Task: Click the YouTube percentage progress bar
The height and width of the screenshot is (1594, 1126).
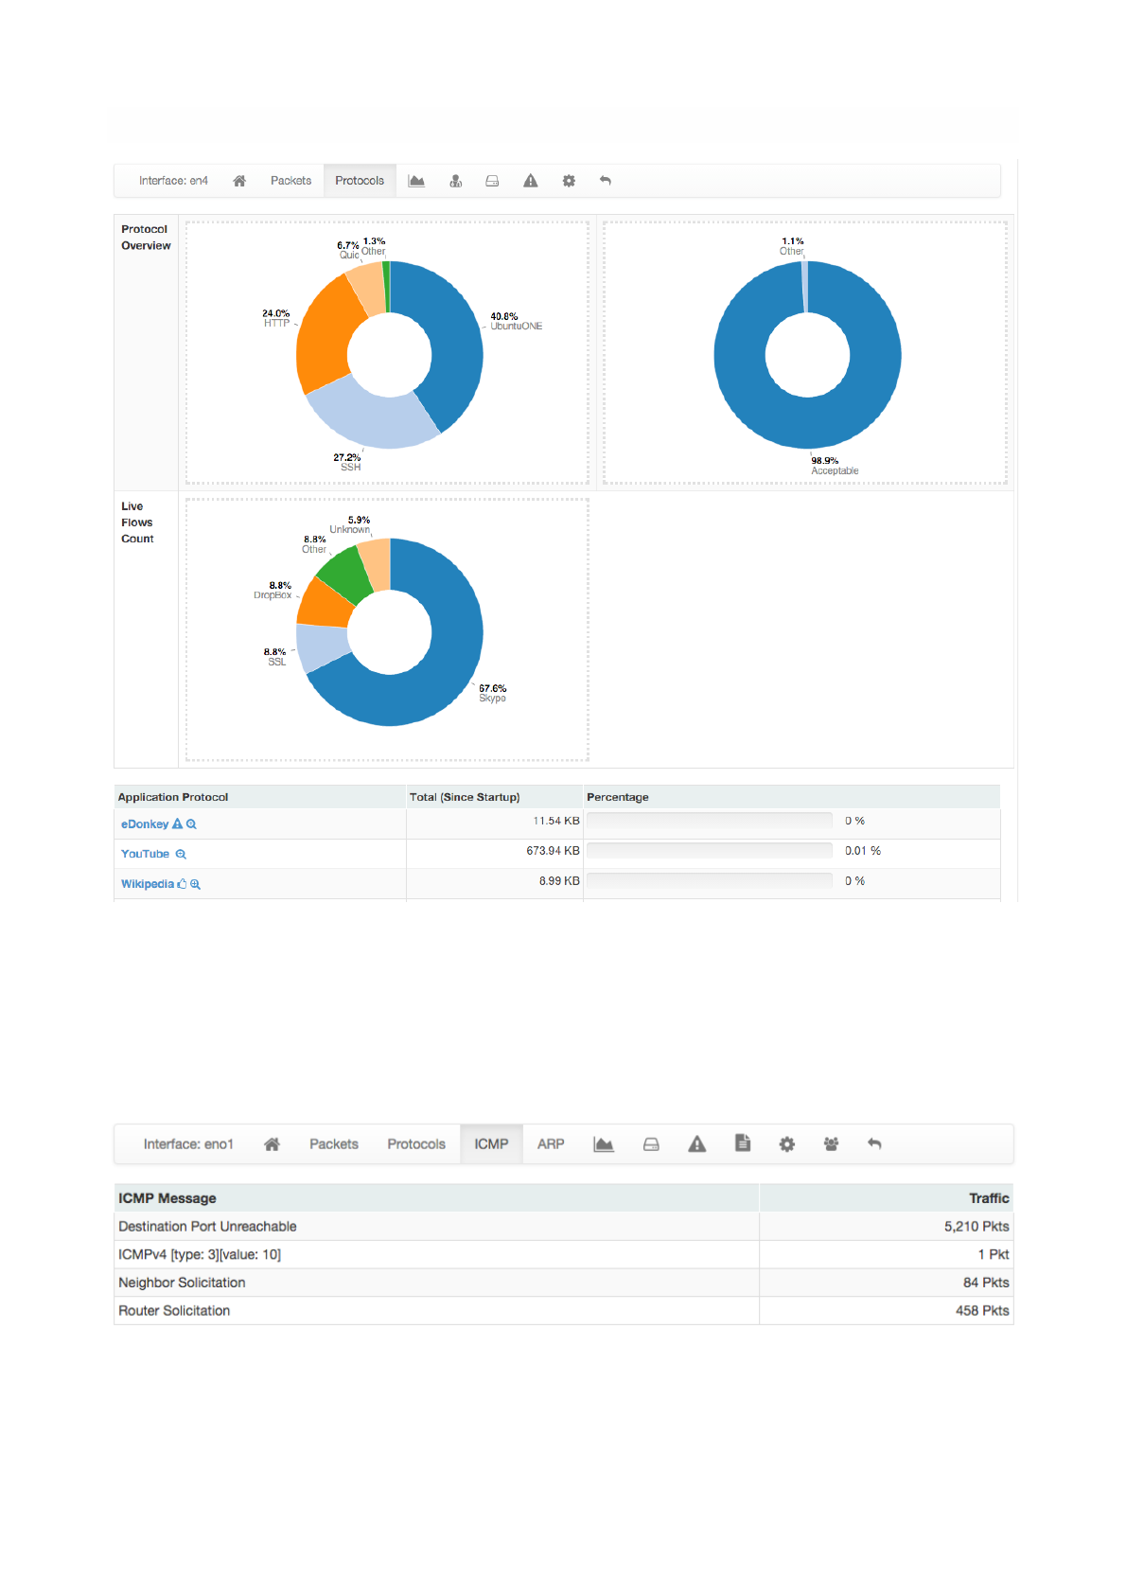Action: coord(710,851)
